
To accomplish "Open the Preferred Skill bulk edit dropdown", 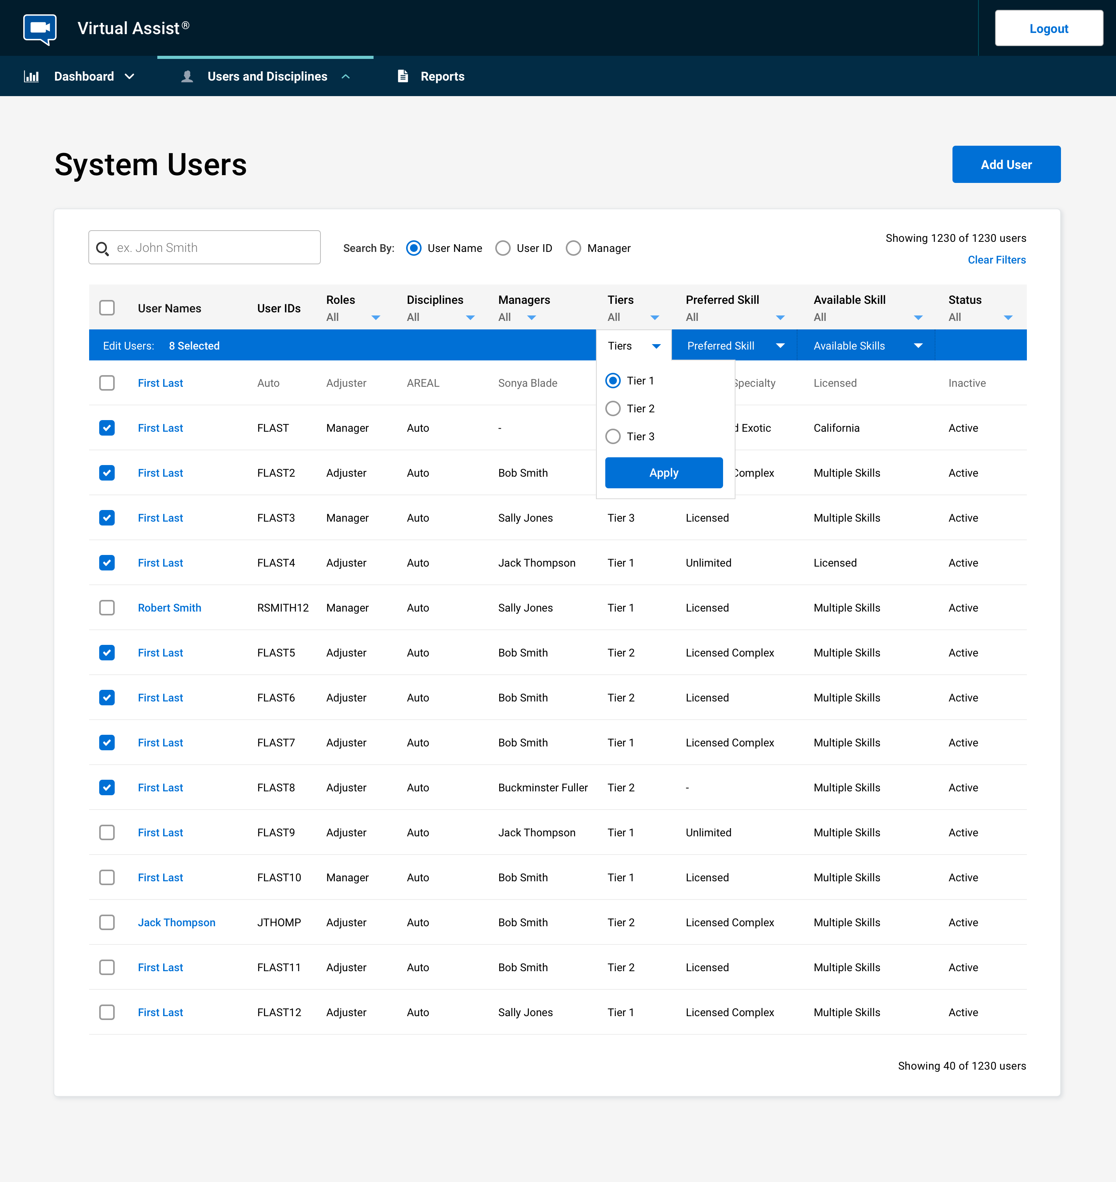I will click(x=734, y=346).
